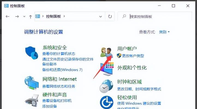Go back with the back arrow

tap(8, 16)
